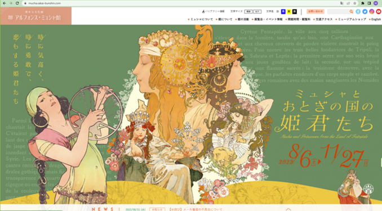The image size is (382, 211).
Task: Click the site search input field
Action: 338,11
